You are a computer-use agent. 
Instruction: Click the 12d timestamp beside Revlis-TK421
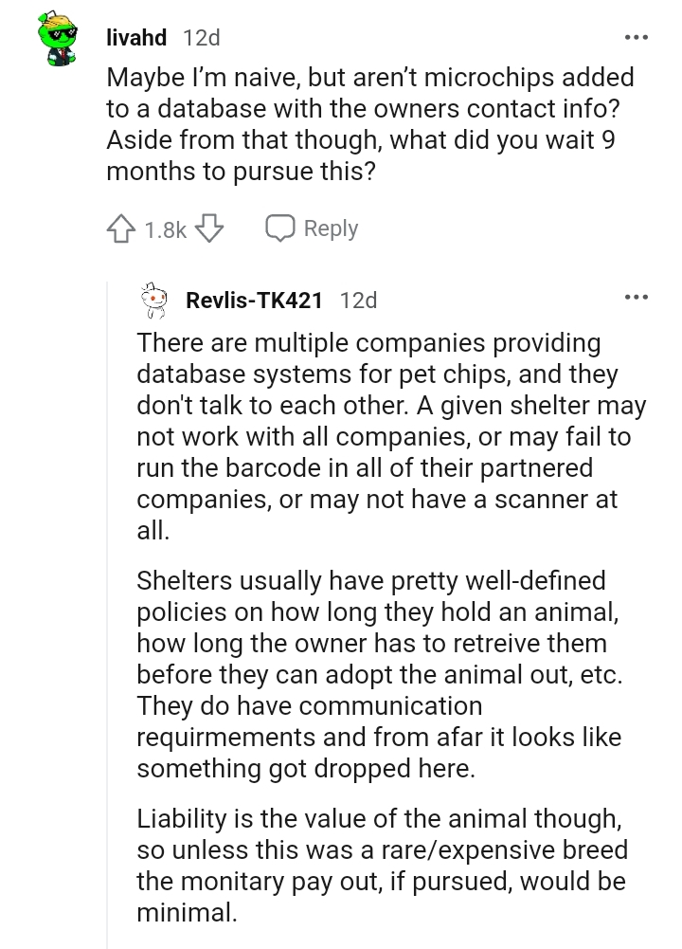tap(358, 300)
